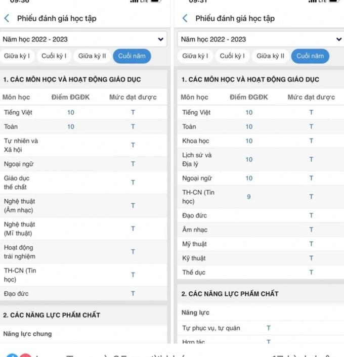Tap the back arrow on right screen
This screenshot has height=357, width=344.
[x=185, y=18]
